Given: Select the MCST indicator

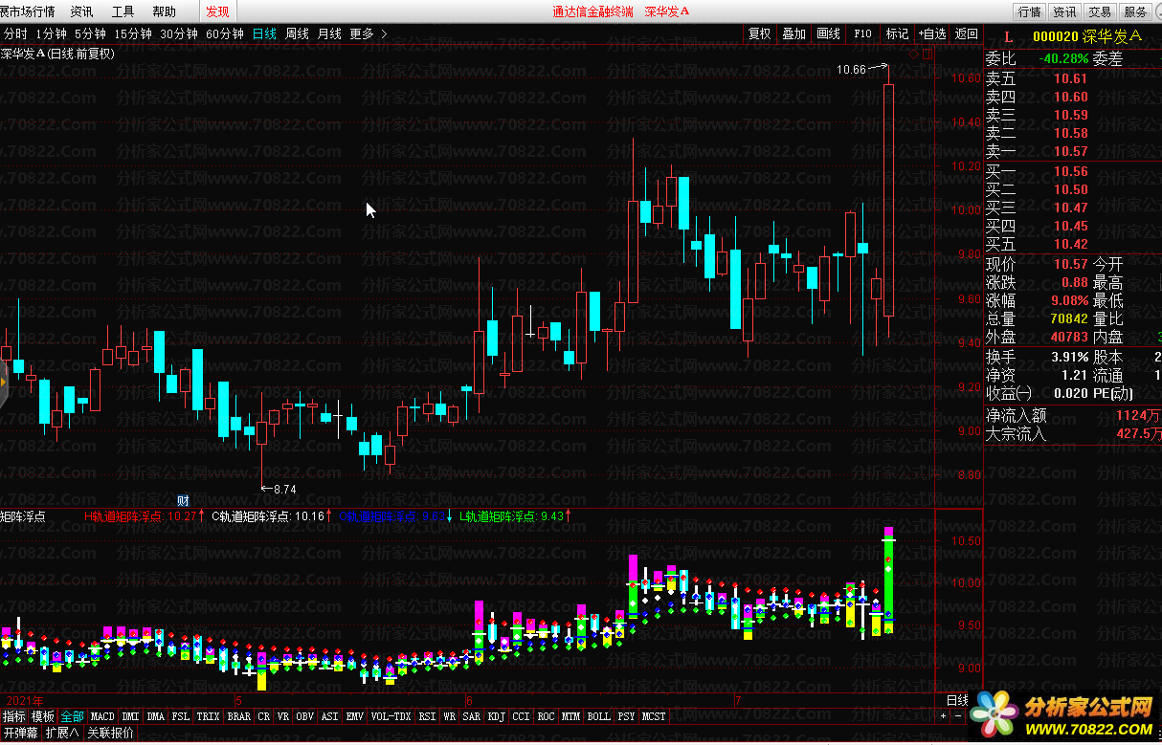Looking at the screenshot, I should coord(655,716).
